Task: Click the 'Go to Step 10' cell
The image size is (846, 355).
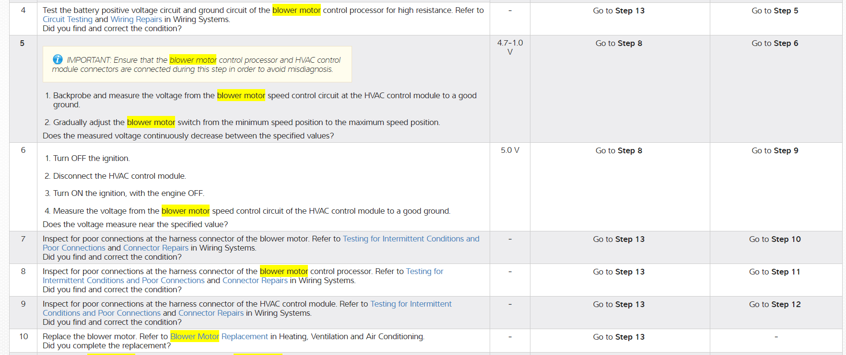Action: pos(775,240)
